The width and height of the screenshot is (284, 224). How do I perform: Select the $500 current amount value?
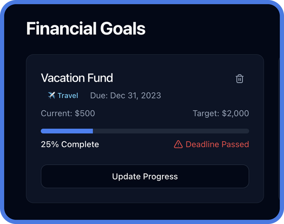[x=85, y=113]
